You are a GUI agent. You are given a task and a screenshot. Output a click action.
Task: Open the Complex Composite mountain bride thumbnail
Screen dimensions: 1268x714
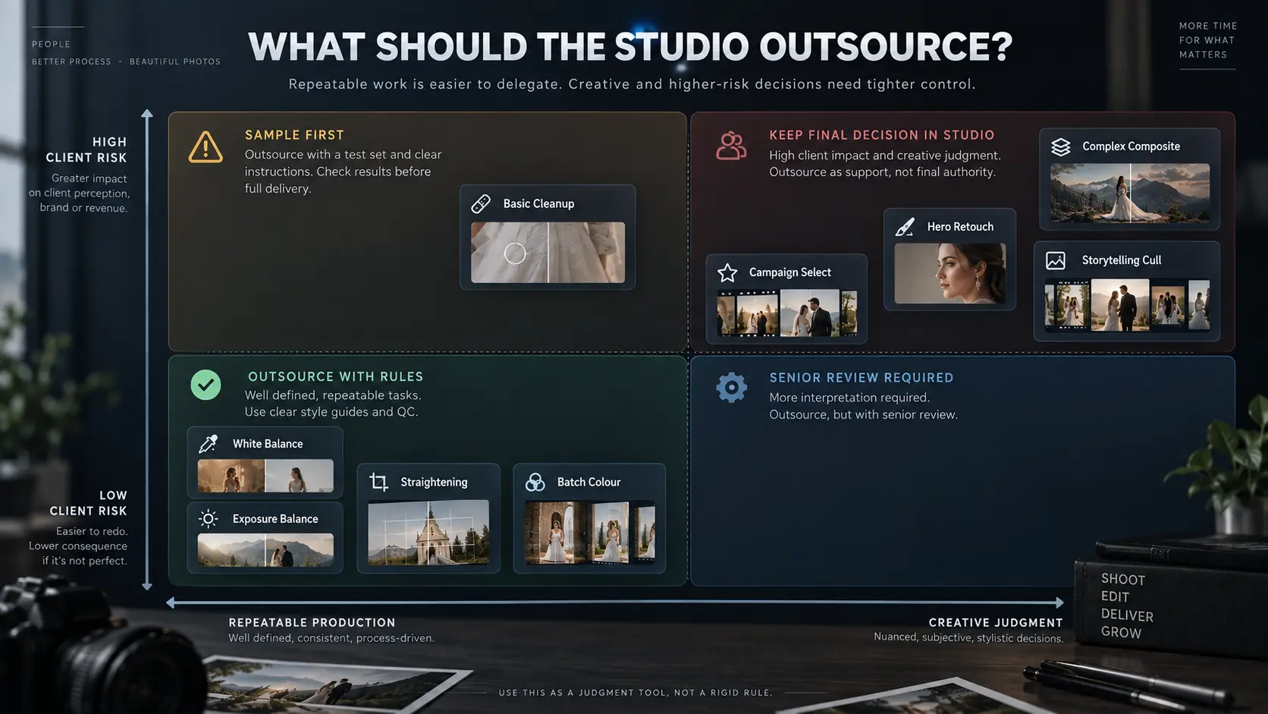1130,193
